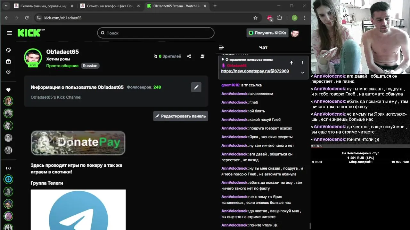Click the KICK logo
Viewport: 410px width, 230px height.
[31, 33]
